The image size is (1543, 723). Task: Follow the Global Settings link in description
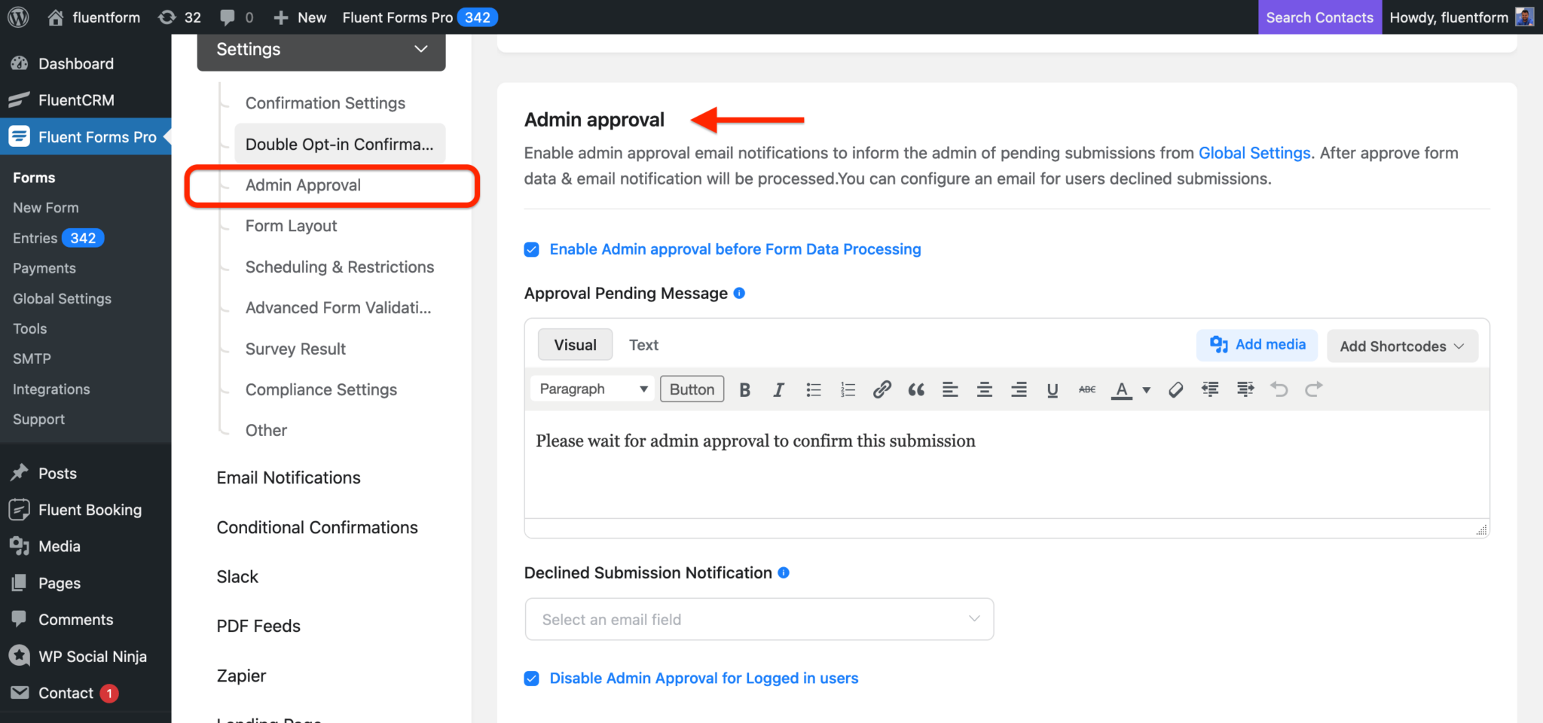pyautogui.click(x=1254, y=152)
